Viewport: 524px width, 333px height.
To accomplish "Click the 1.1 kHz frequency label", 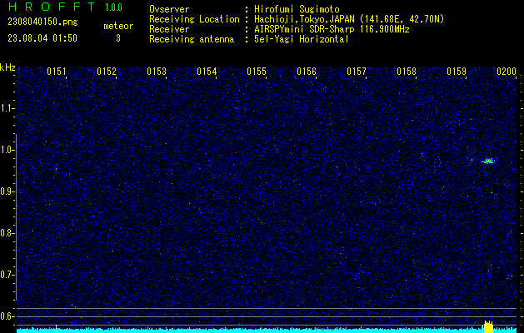I will (7, 108).
